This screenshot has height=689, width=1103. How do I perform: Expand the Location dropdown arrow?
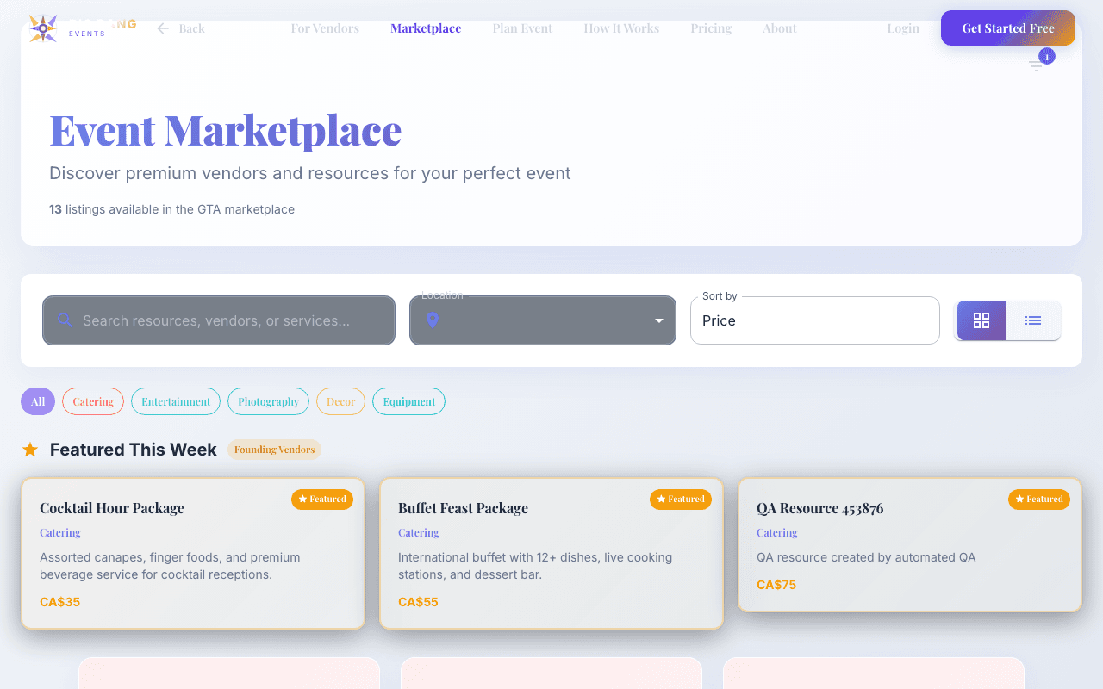click(x=659, y=320)
